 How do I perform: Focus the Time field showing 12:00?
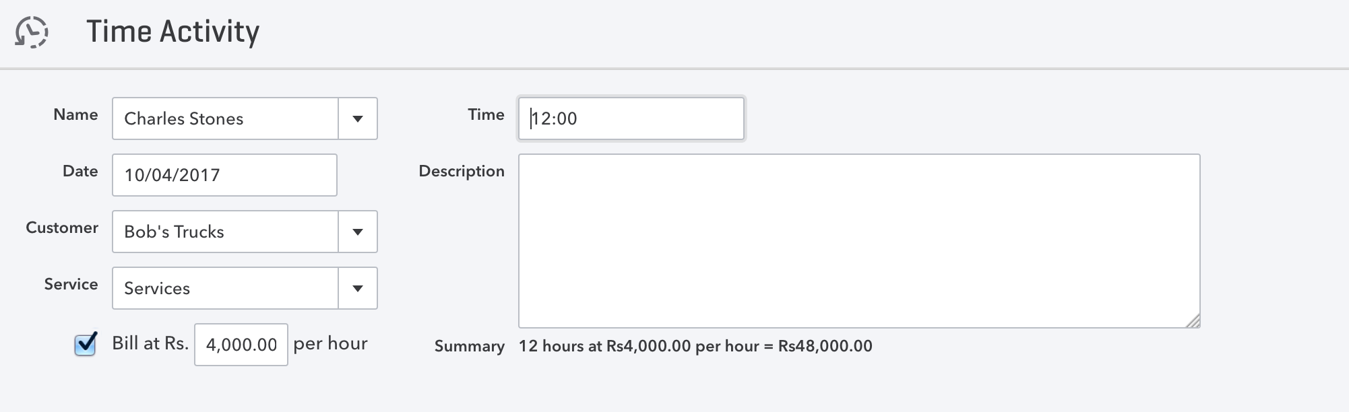631,118
